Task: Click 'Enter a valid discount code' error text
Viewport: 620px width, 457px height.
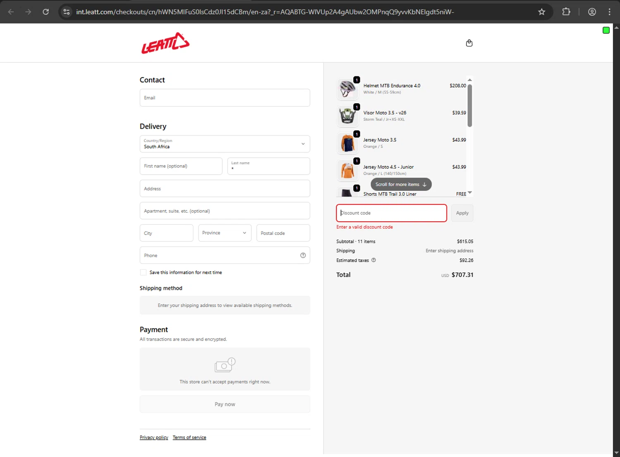Action: pyautogui.click(x=365, y=227)
